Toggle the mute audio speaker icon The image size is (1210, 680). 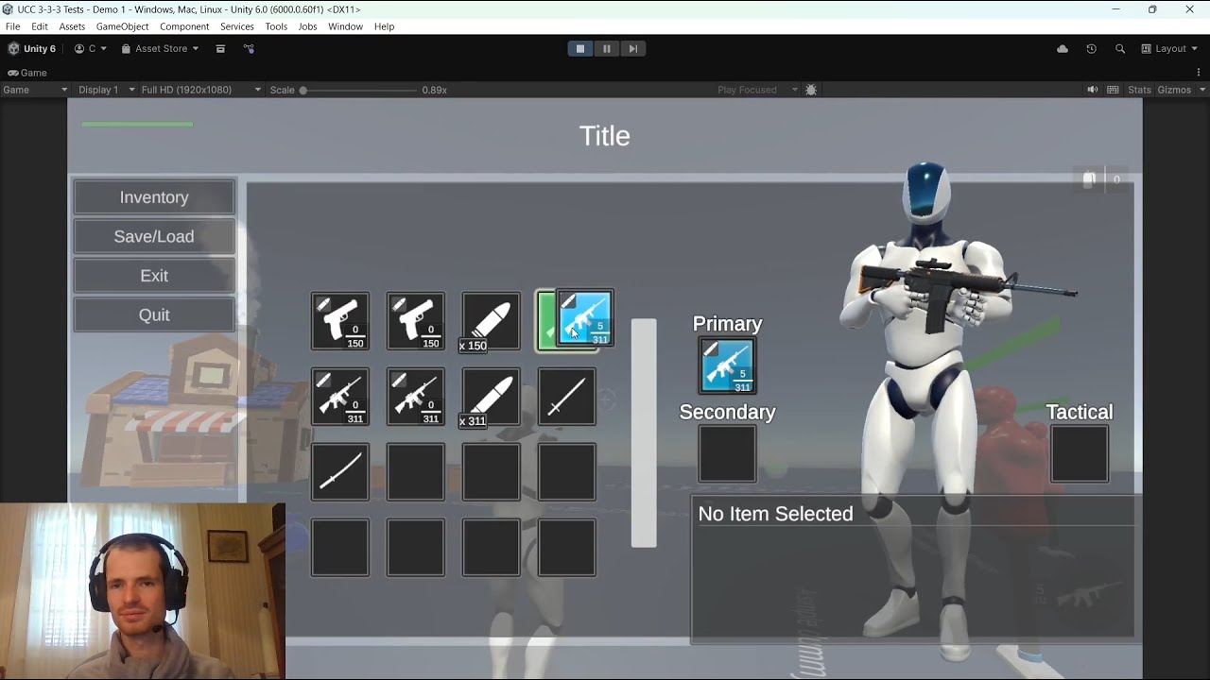tap(1093, 90)
